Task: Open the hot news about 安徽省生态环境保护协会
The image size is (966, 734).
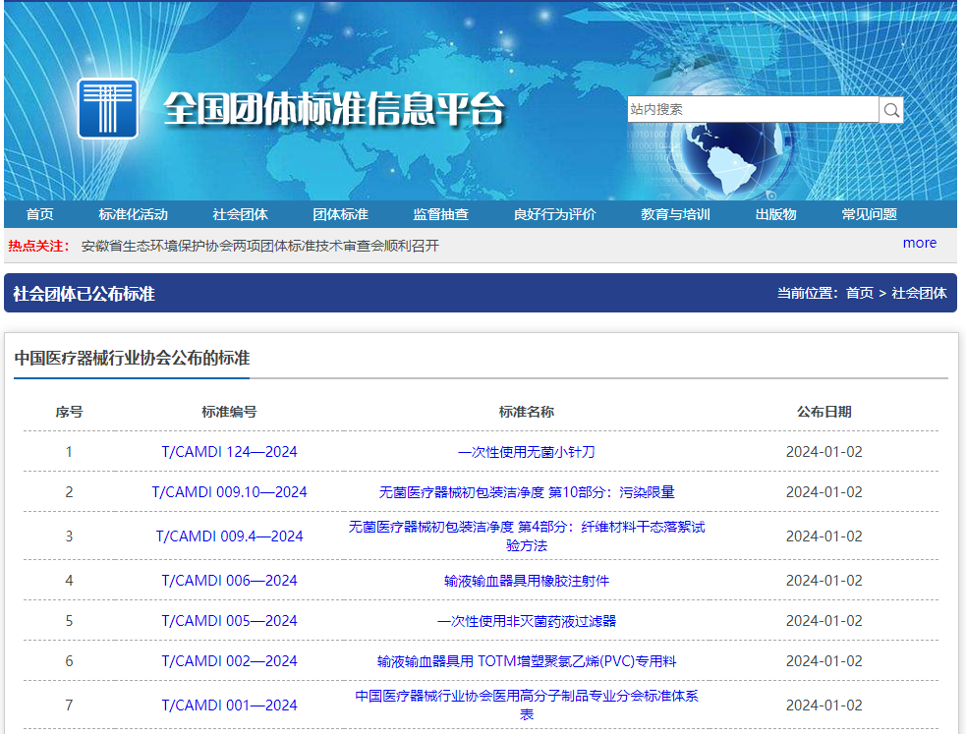Action: (249, 244)
